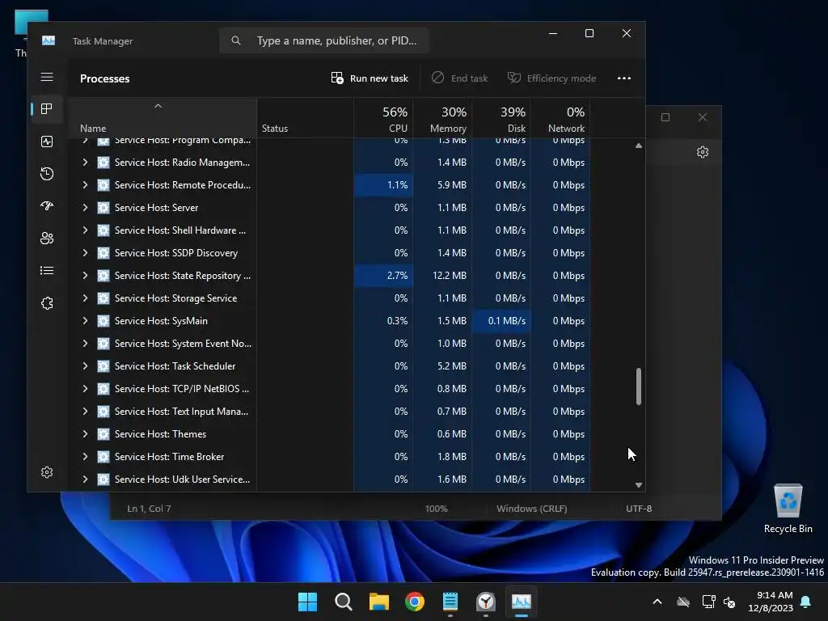Click the Efficiency mode button

tap(551, 78)
